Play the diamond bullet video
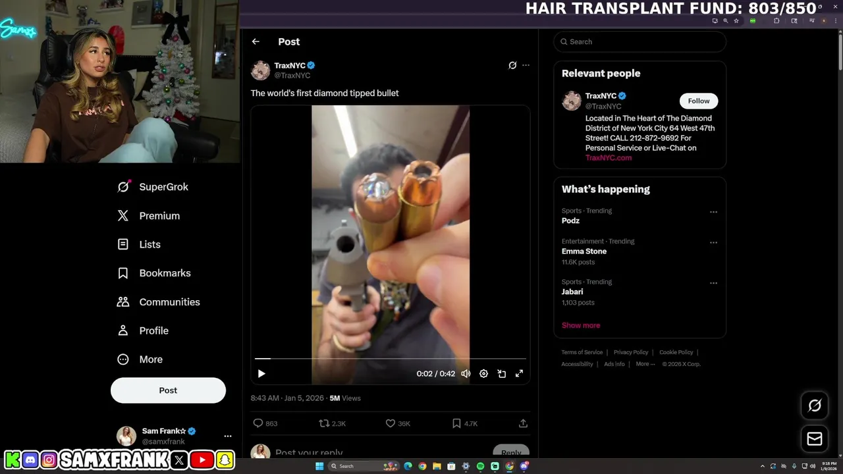 tap(261, 373)
